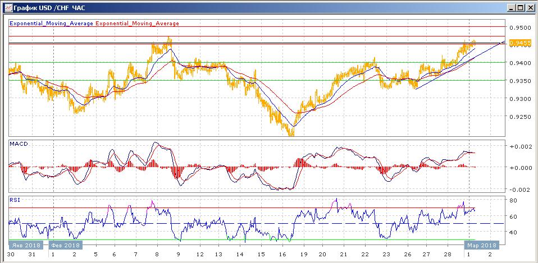Click the 0.9250 price axis label
The height and width of the screenshot is (263, 538).
[x=519, y=117]
